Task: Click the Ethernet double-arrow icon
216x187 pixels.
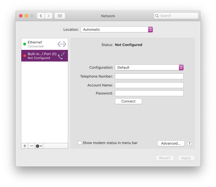Action: coord(61,44)
